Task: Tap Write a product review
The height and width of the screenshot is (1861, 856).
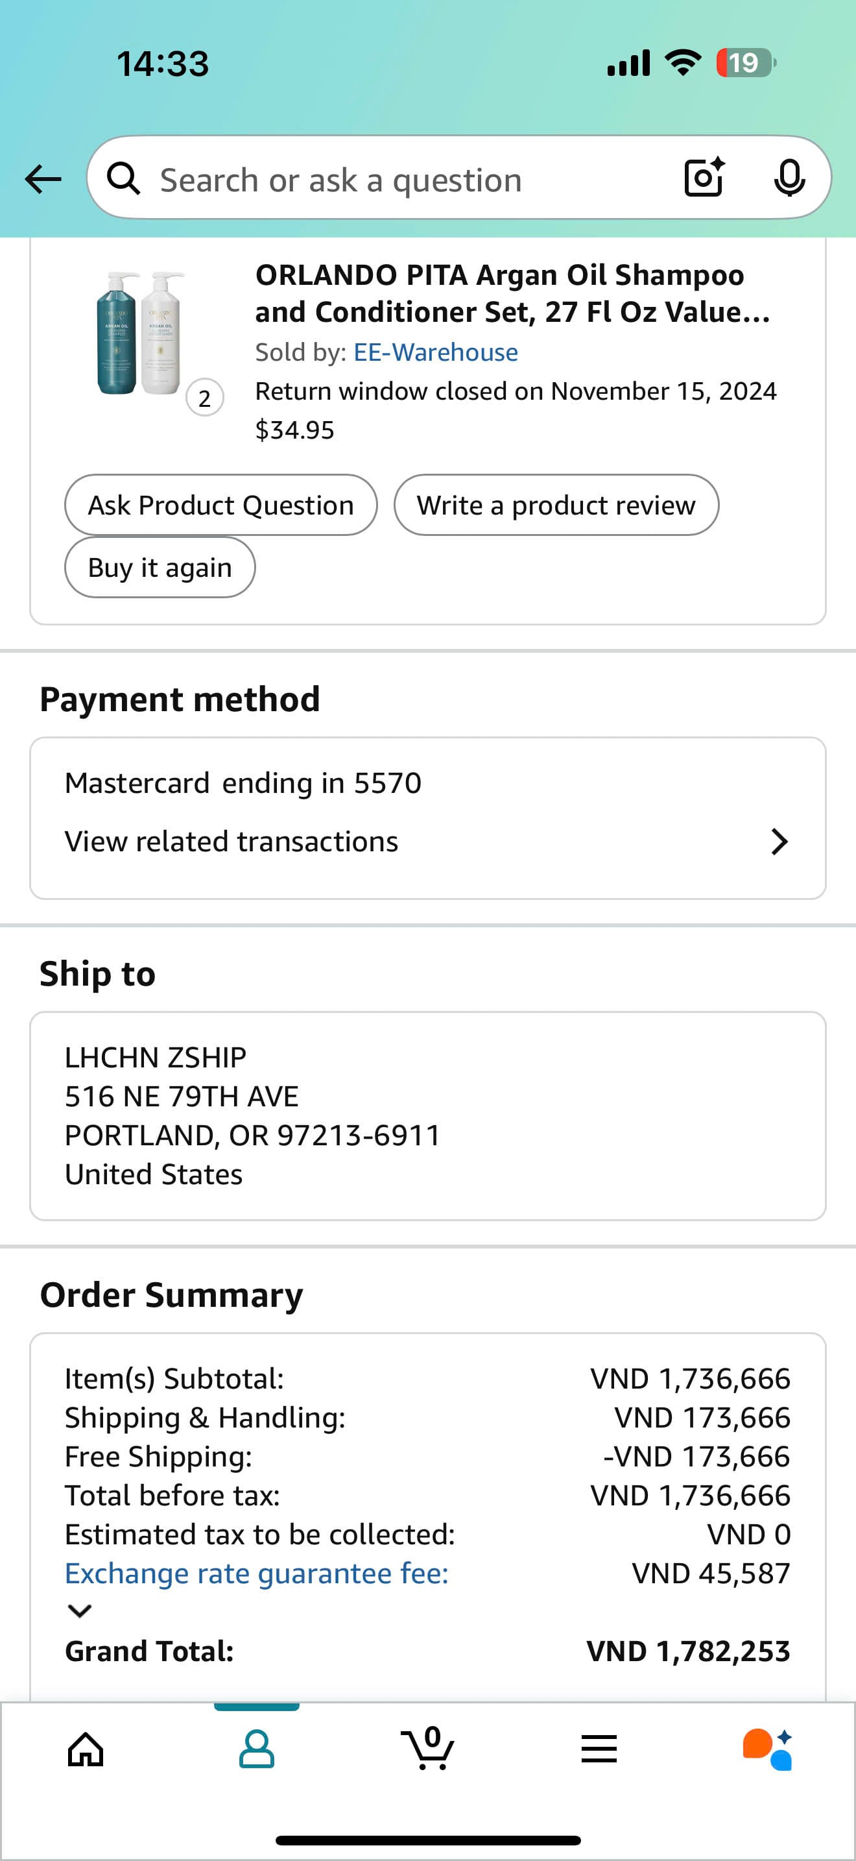Action: (556, 505)
